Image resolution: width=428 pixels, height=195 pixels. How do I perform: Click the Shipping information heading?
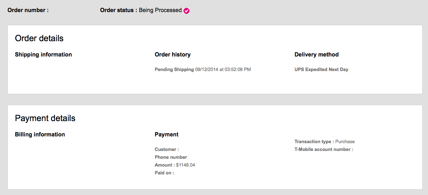[x=43, y=54]
